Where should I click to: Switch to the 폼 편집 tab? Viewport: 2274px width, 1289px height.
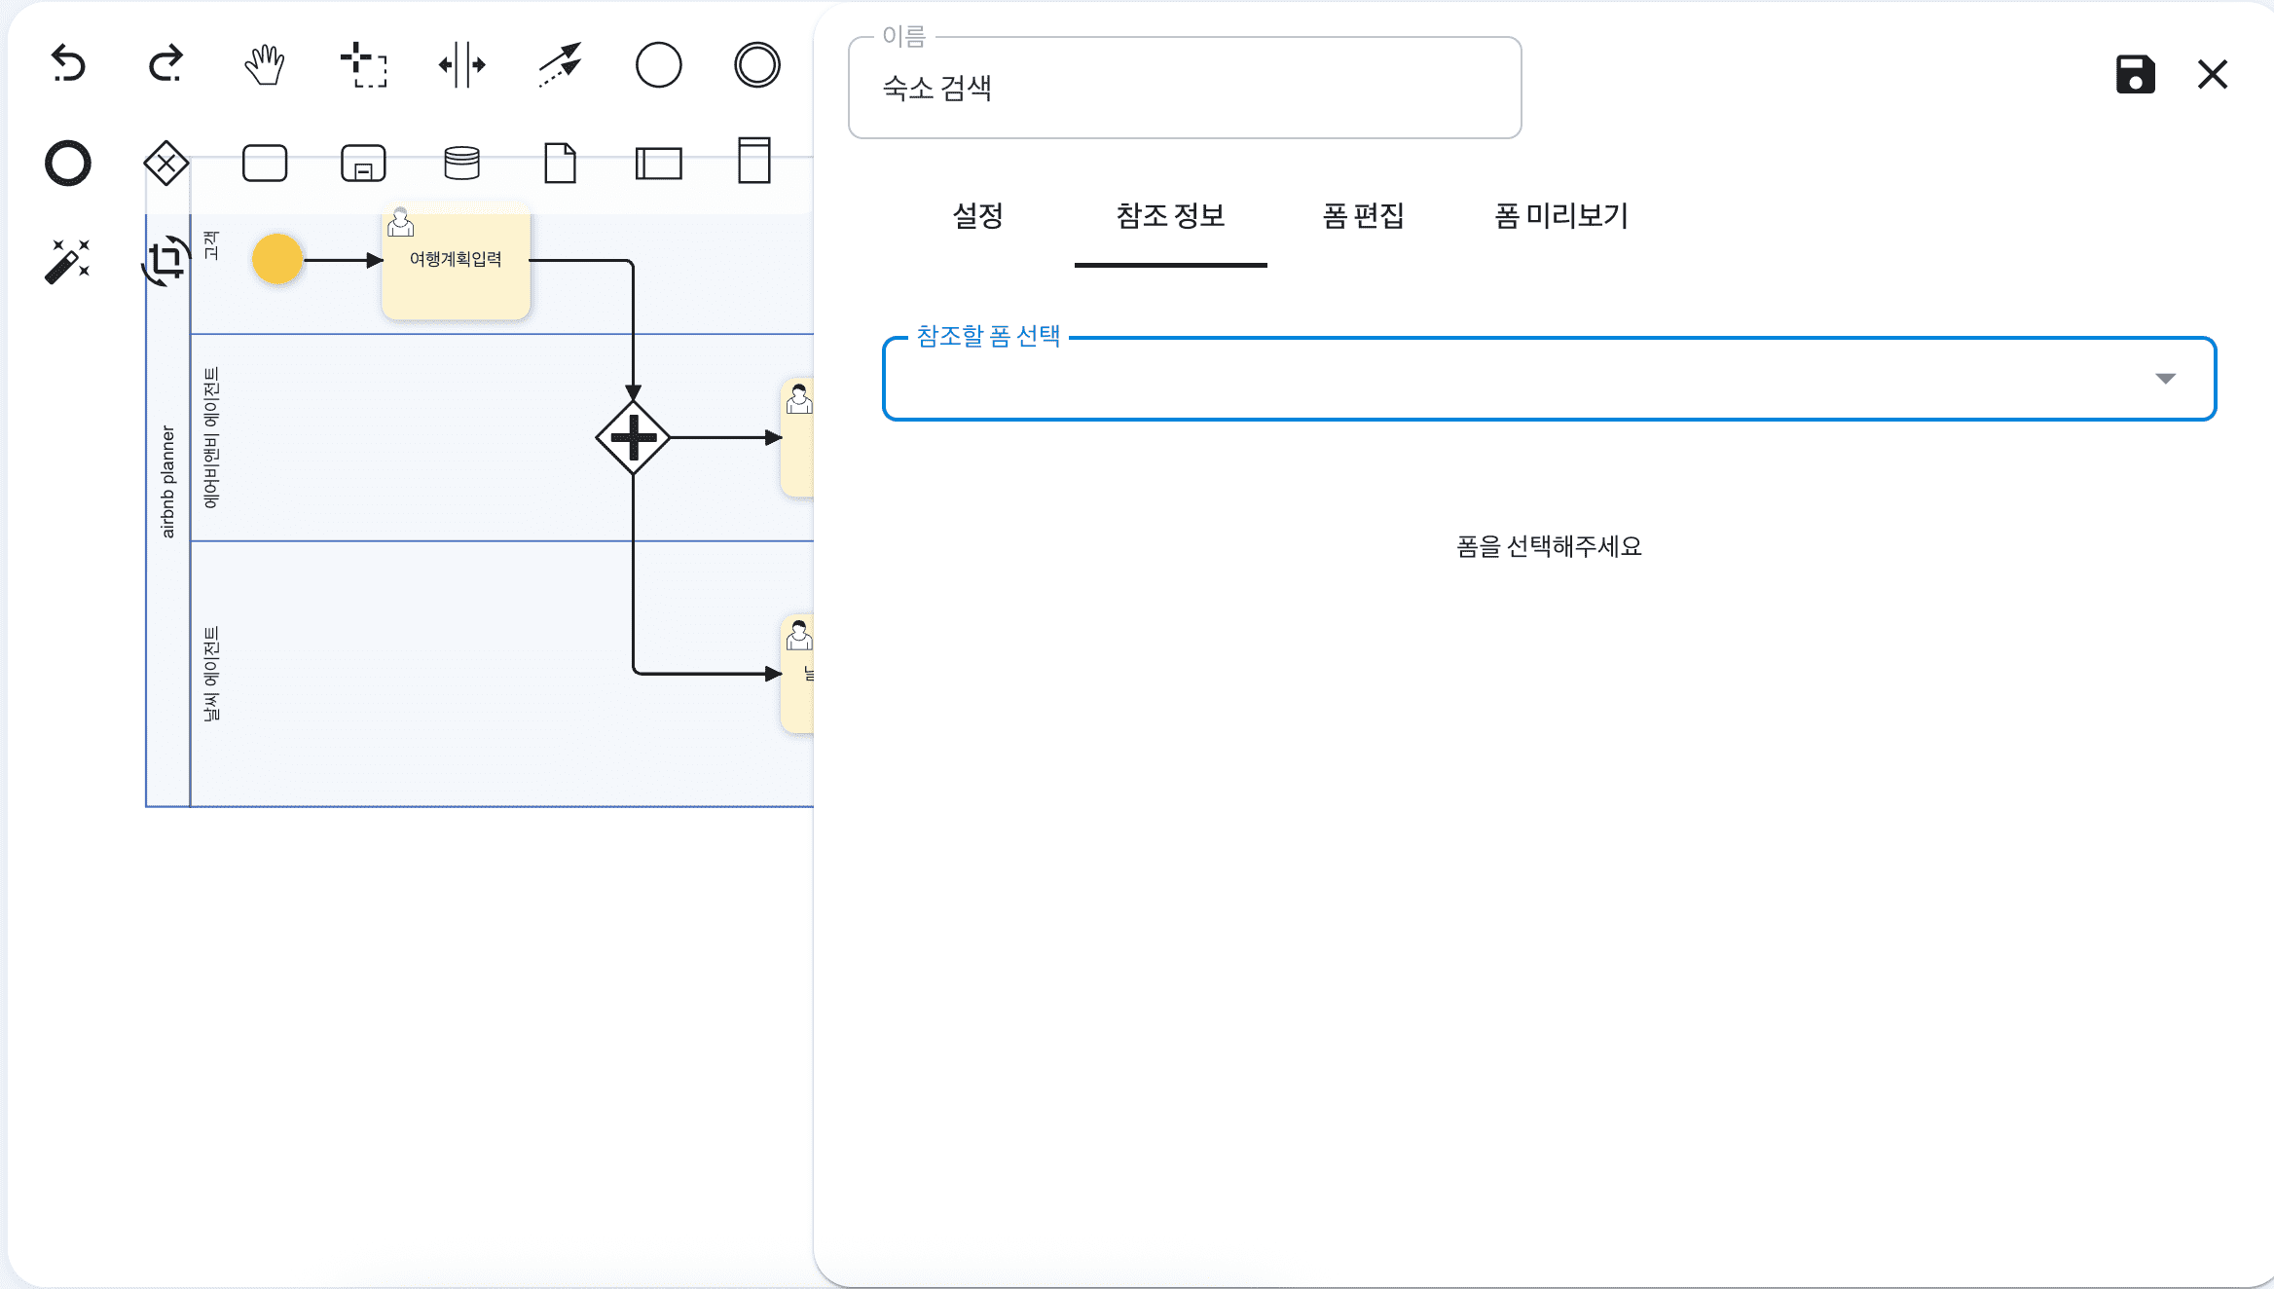[1363, 215]
